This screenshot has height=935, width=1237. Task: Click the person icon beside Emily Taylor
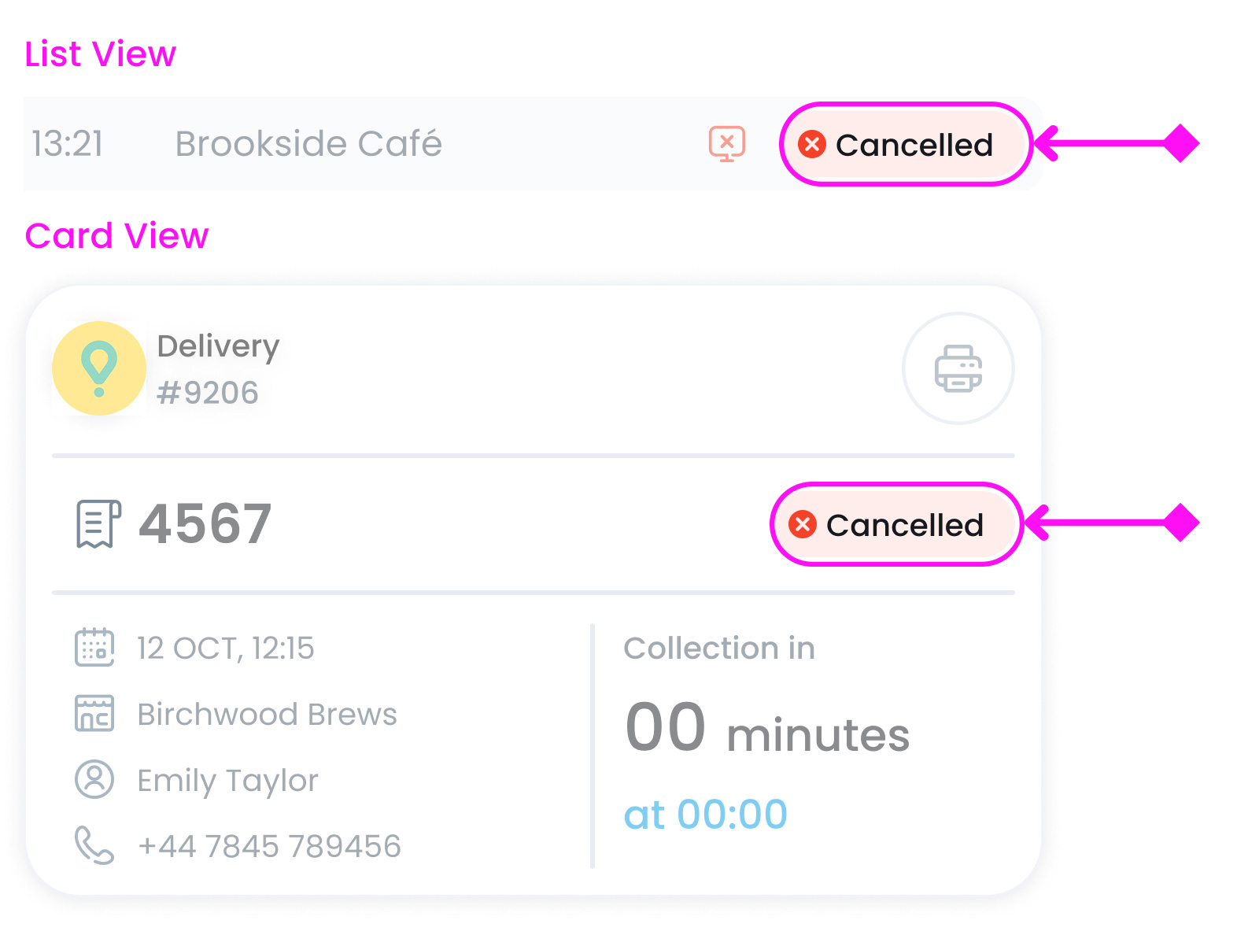pyautogui.click(x=94, y=780)
